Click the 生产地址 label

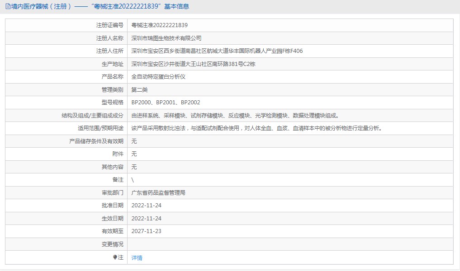(113, 64)
